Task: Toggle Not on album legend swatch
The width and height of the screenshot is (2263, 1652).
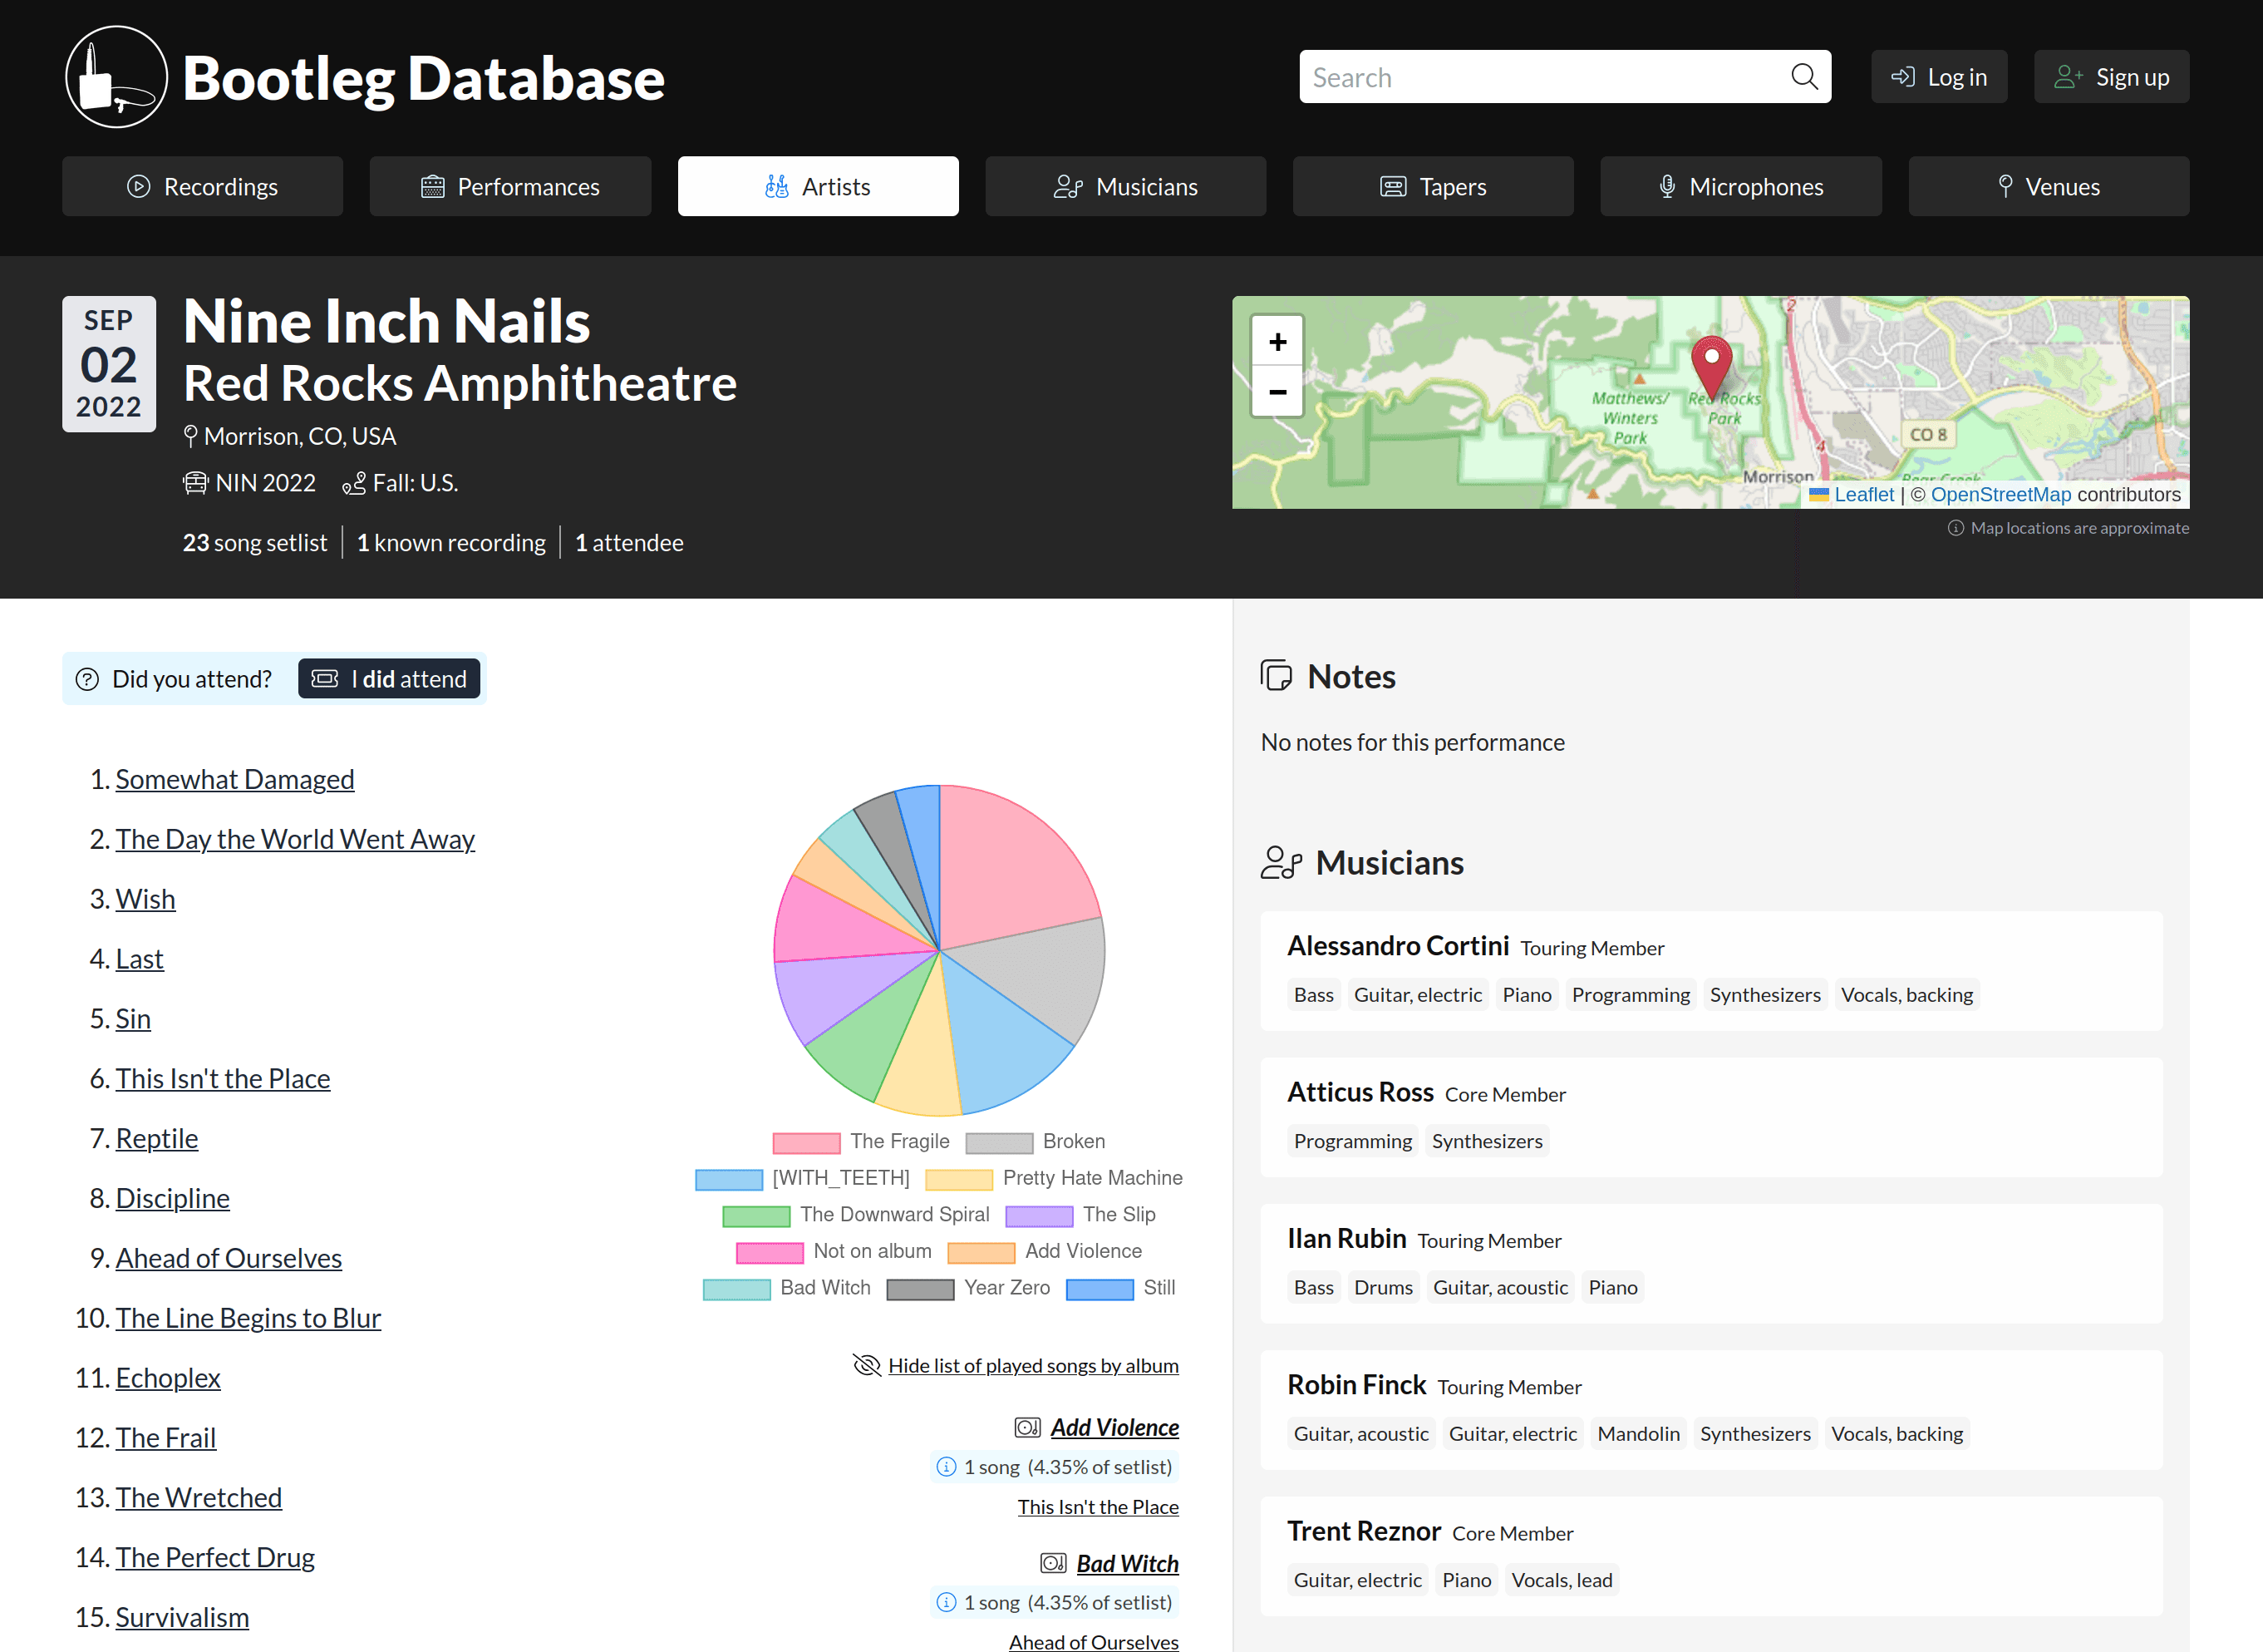Action: click(x=770, y=1252)
